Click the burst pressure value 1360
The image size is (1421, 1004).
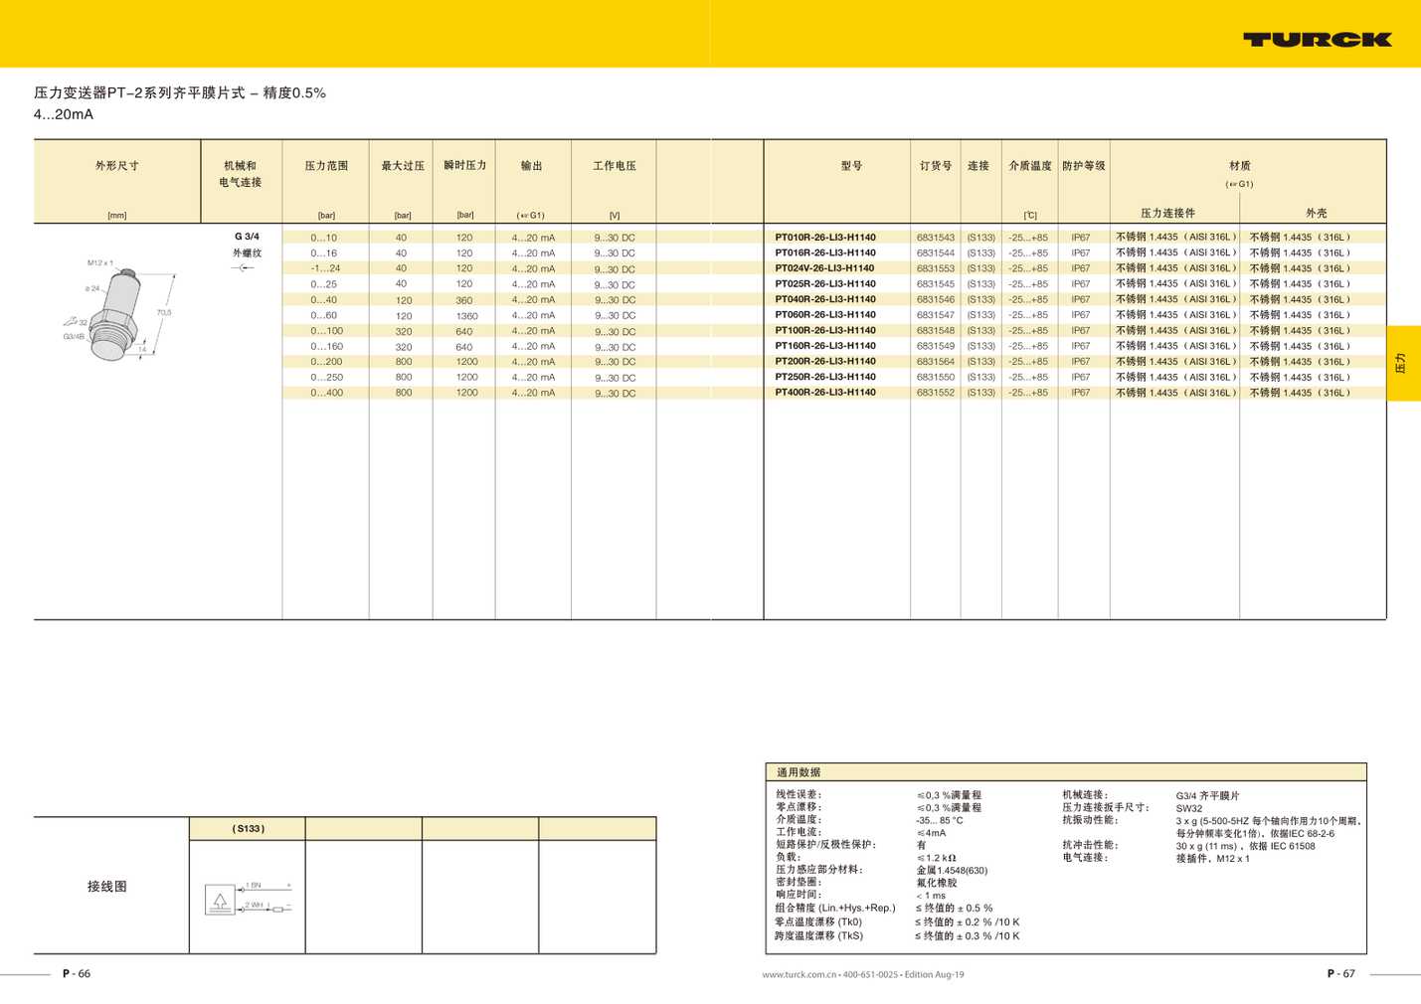pyautogui.click(x=467, y=316)
